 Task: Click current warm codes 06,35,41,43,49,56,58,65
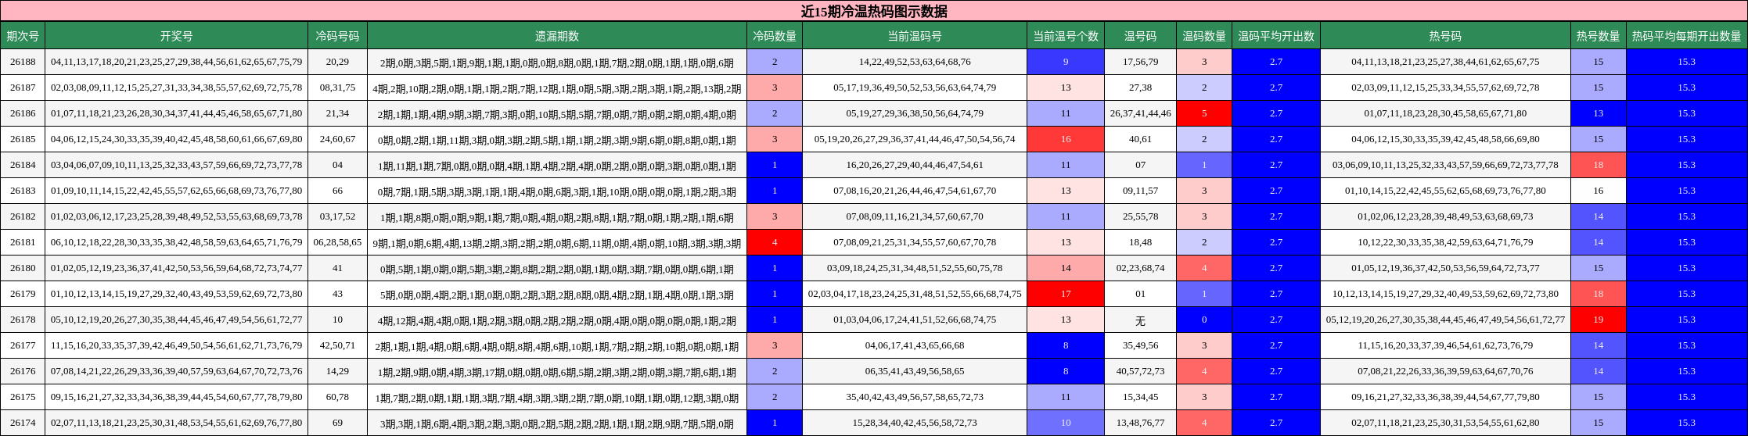(915, 371)
